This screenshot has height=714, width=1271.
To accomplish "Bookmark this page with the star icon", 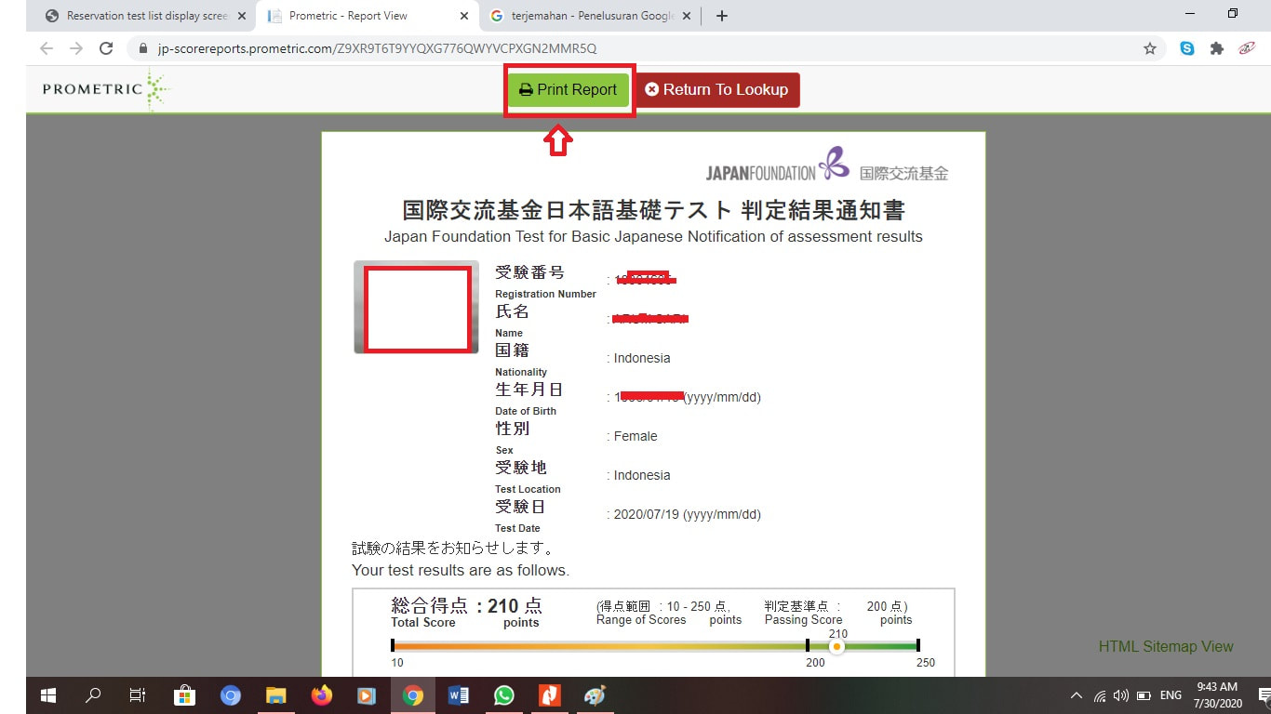I will click(1150, 48).
